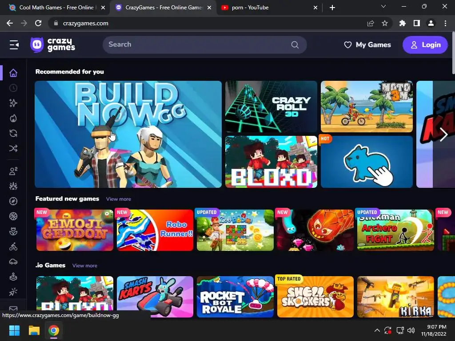This screenshot has width=455, height=341.
Task: Advance Recommended carousel with right arrow
Action: [443, 135]
